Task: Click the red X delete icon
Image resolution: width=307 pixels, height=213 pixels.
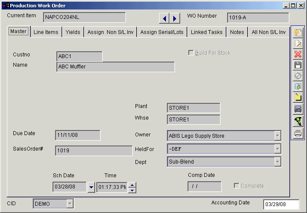Action: pyautogui.click(x=298, y=54)
